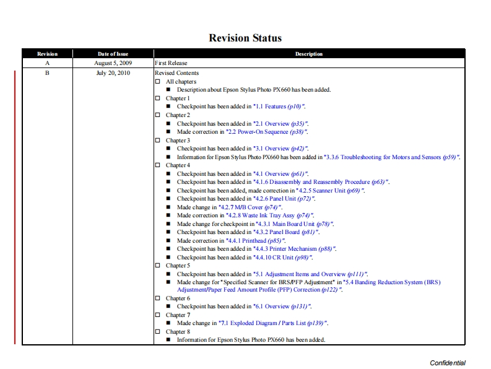The height and width of the screenshot is (369, 491).
Task: Open the "4.2.7 M/B Cover (p74)" link
Action: 250,207
